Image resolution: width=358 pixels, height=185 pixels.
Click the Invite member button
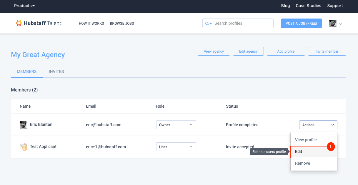coord(327,51)
